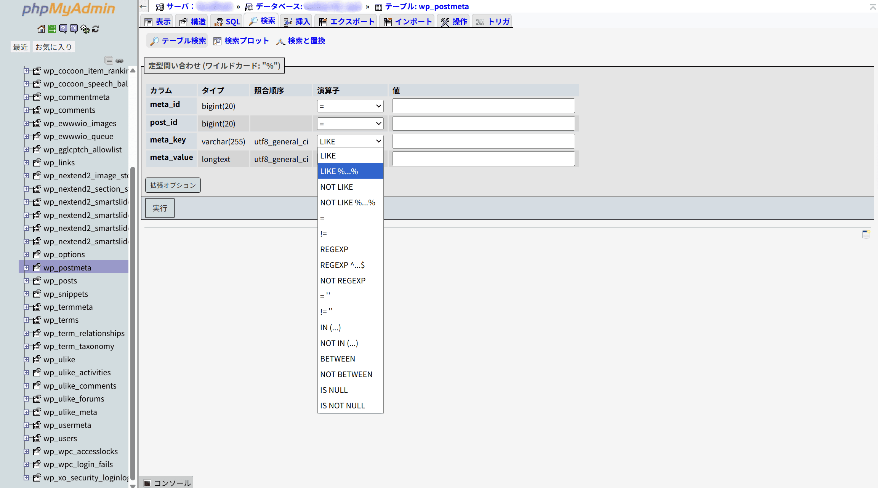
Task: Click the link-with-main-panel chain icon
Action: coord(120,61)
